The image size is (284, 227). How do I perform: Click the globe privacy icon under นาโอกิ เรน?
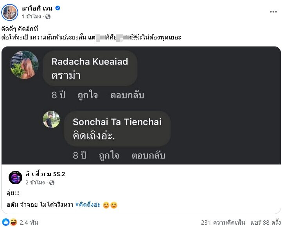click(x=48, y=17)
